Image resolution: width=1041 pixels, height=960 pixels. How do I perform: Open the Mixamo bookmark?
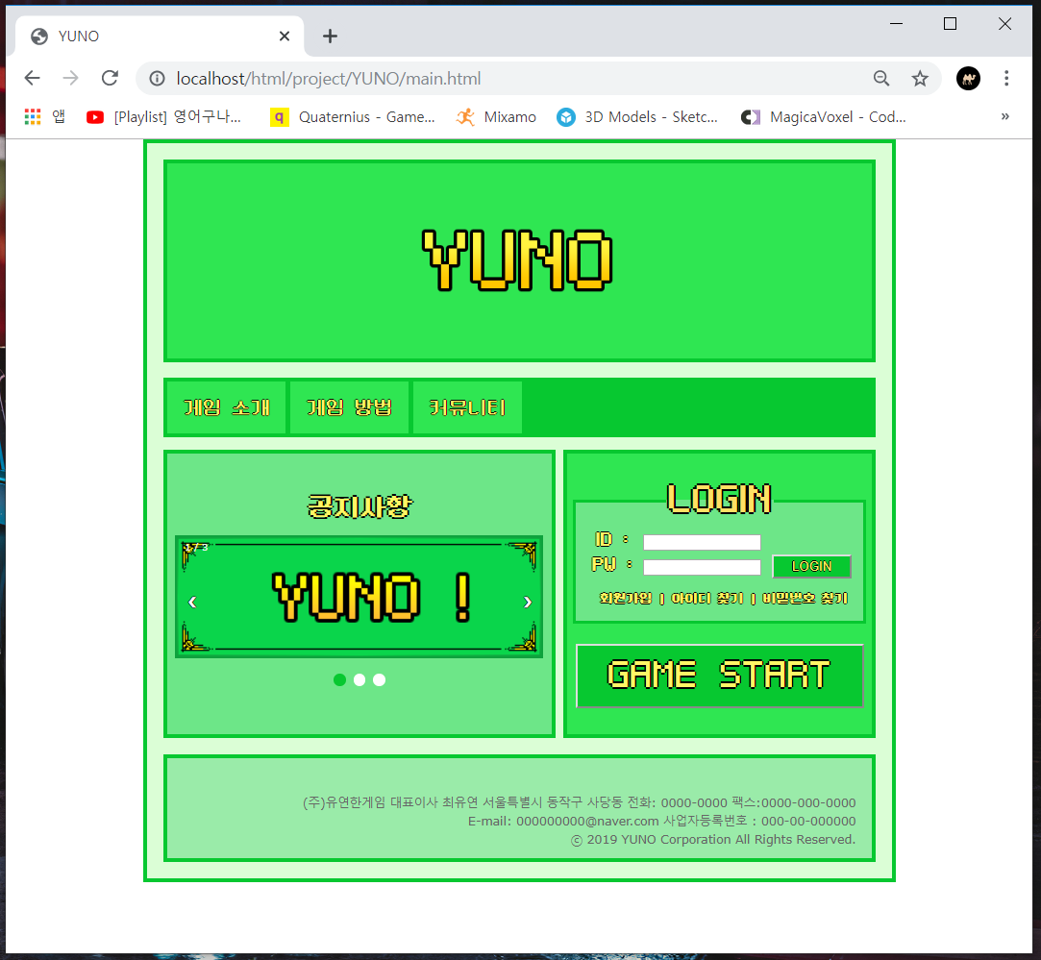pos(496,116)
